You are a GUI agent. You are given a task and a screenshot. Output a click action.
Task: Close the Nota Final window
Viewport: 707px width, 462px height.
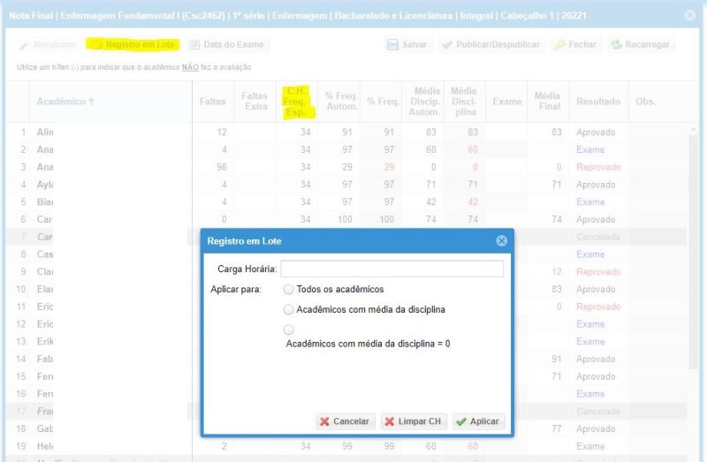[690, 15]
